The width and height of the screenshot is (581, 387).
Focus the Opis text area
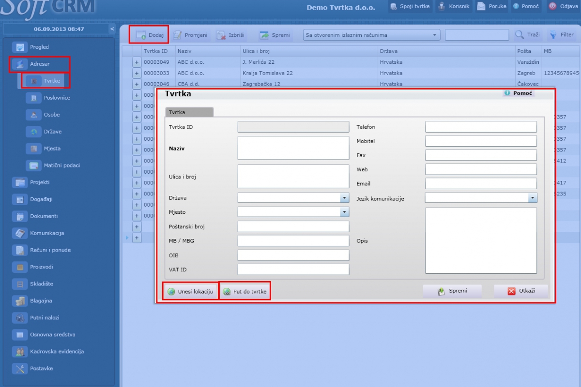pos(481,240)
